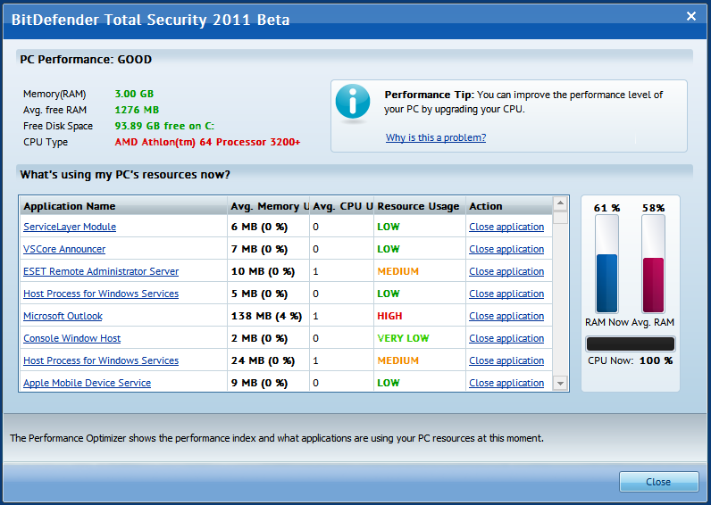Close application for 24 MB Host Process row
The image size is (711, 505).
click(x=506, y=360)
